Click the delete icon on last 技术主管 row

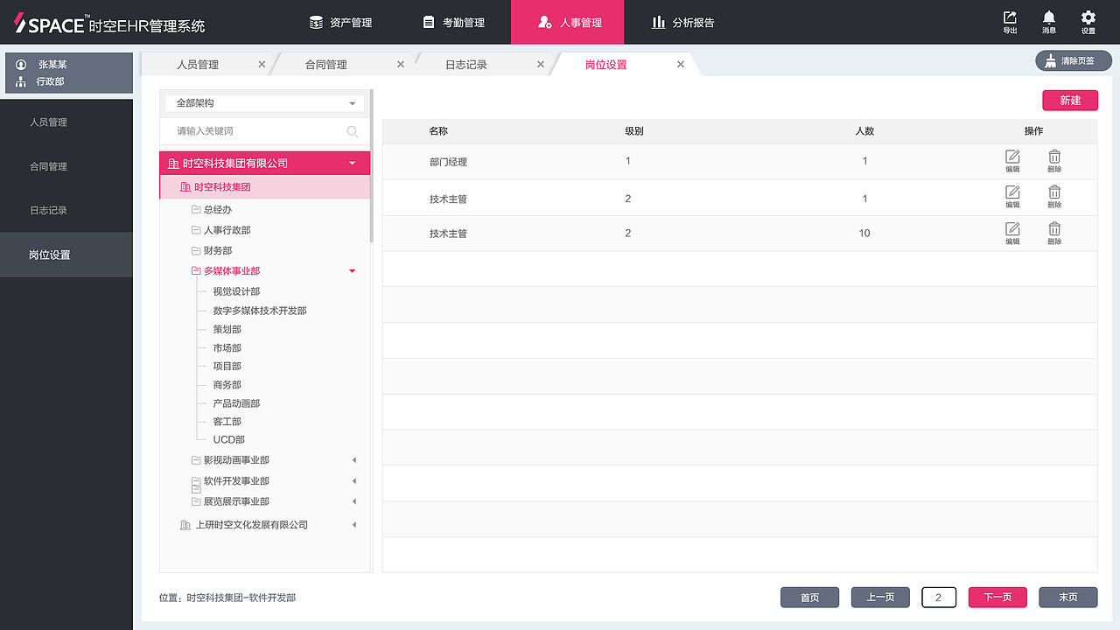point(1054,229)
